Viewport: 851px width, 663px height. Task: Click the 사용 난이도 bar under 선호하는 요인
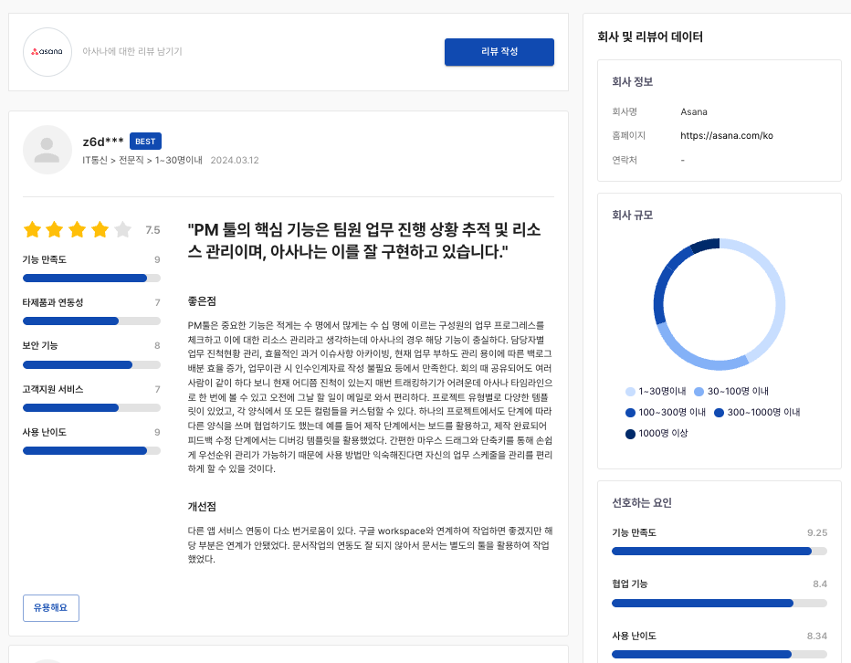pyautogui.click(x=719, y=654)
